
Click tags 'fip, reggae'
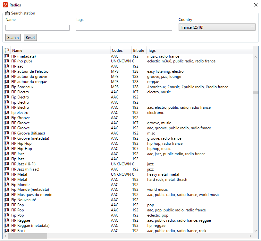156,226
